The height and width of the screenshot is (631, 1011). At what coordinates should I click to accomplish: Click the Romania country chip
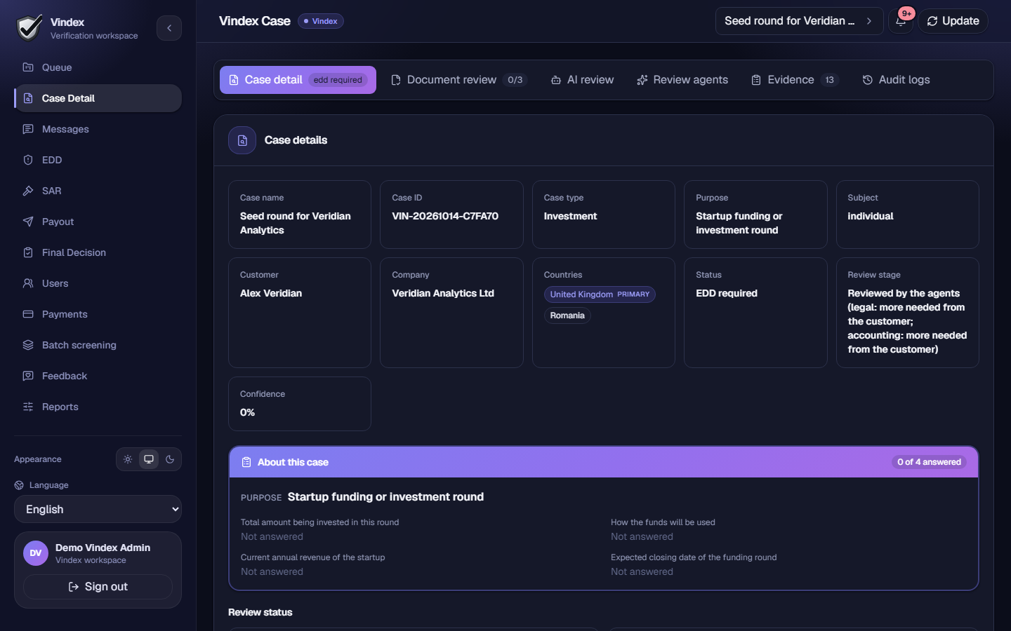coord(567,315)
